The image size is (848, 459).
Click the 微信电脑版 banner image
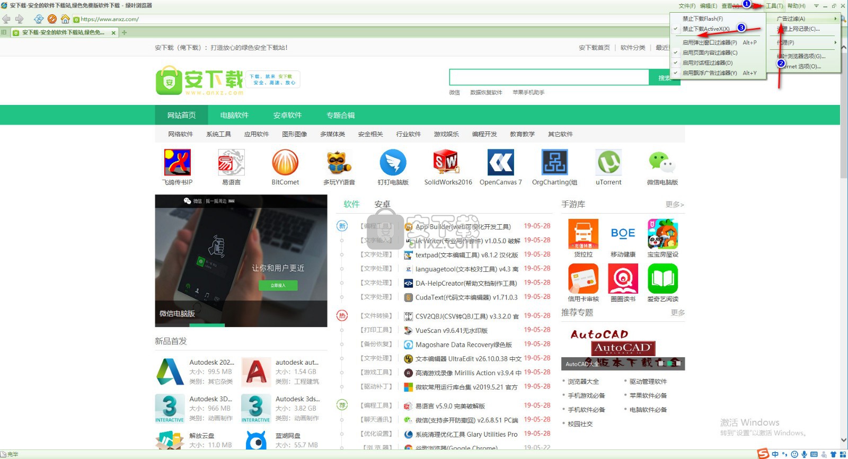pyautogui.click(x=241, y=261)
